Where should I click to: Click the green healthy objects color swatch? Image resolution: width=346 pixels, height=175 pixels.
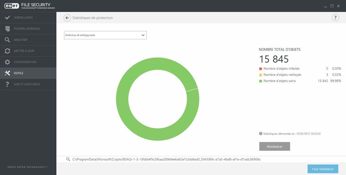tap(260, 81)
